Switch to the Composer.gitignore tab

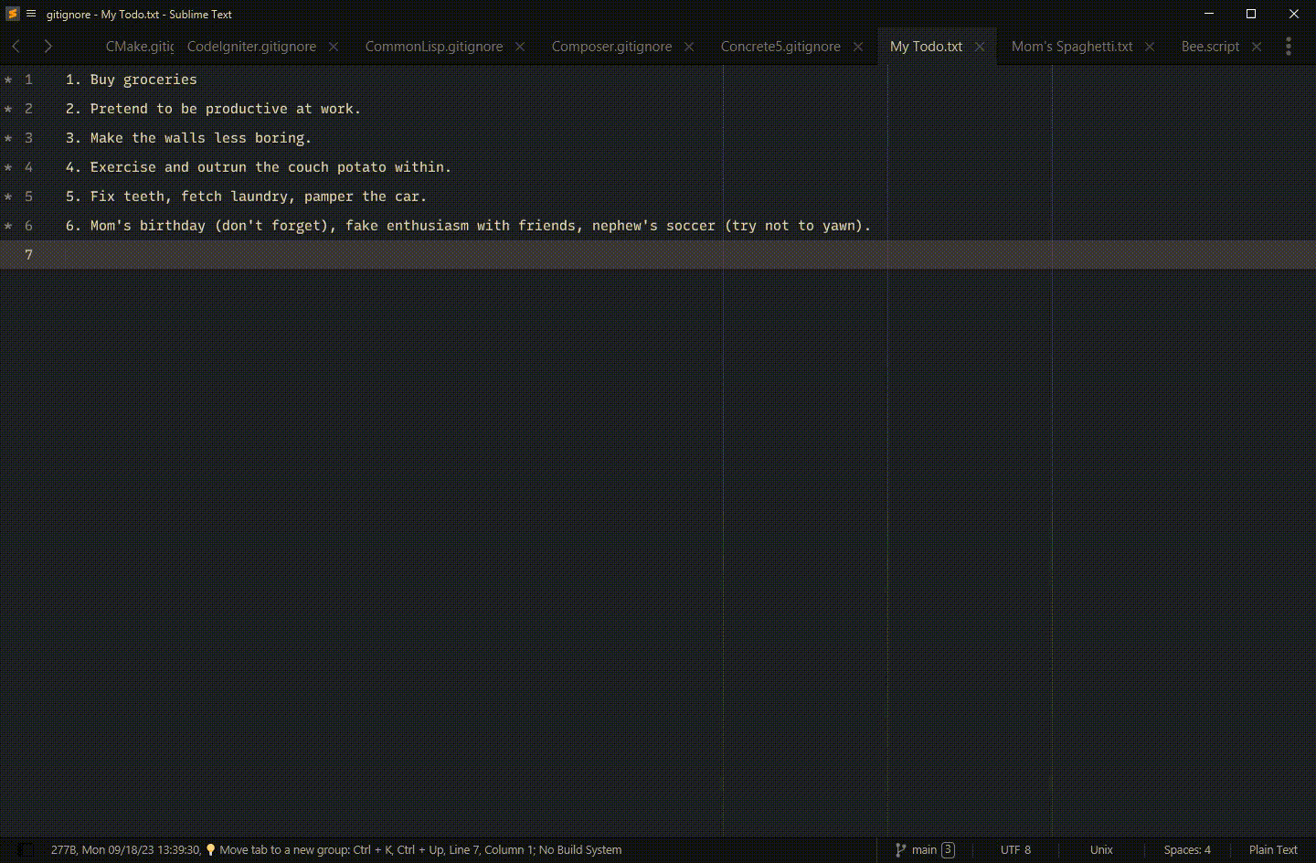pos(611,47)
